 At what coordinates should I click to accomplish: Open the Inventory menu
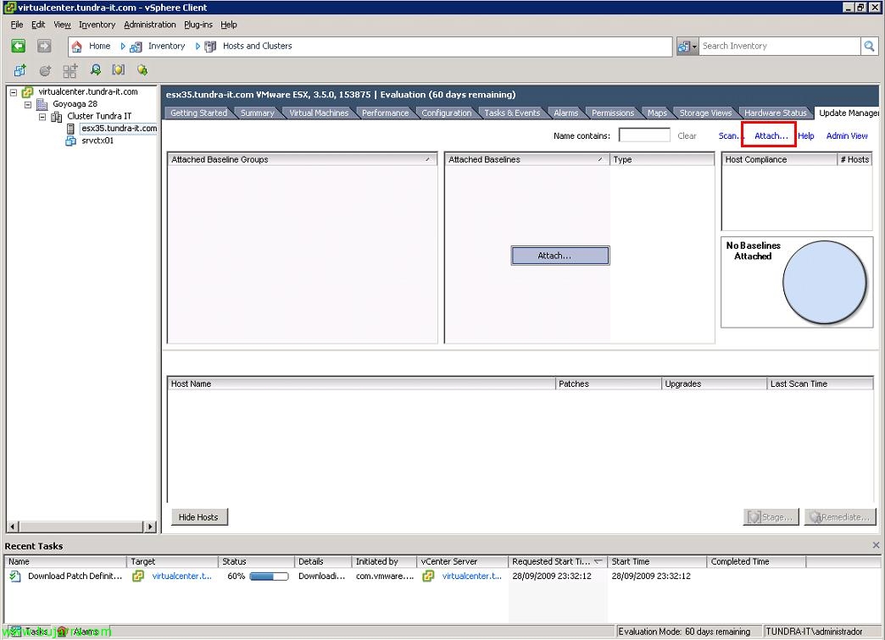pos(97,25)
